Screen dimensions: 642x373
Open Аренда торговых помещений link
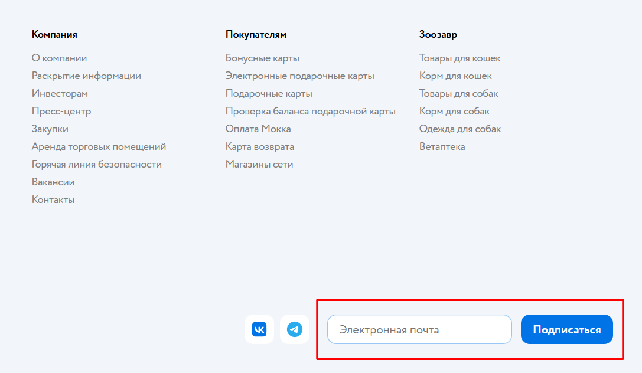(99, 146)
